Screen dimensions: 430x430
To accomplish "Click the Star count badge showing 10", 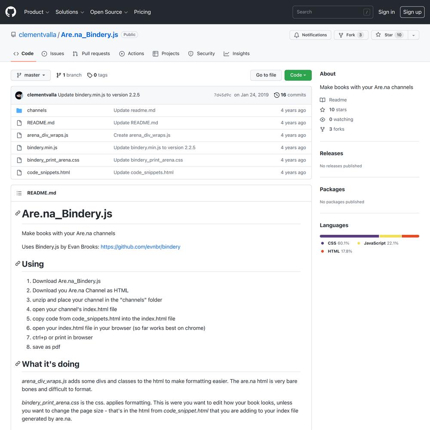I will [x=399, y=35].
